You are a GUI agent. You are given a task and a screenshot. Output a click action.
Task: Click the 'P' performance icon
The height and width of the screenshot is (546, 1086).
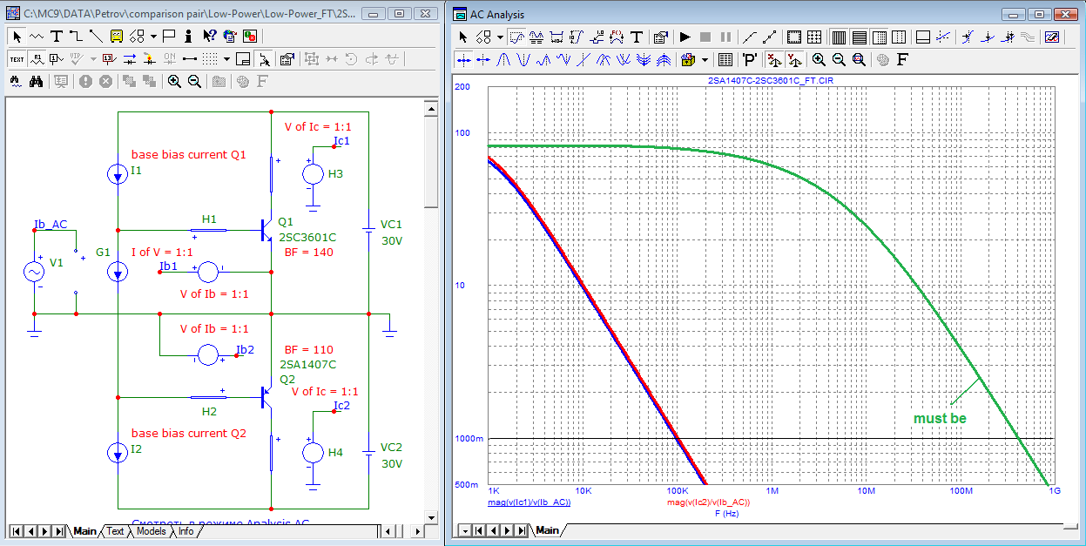[749, 60]
